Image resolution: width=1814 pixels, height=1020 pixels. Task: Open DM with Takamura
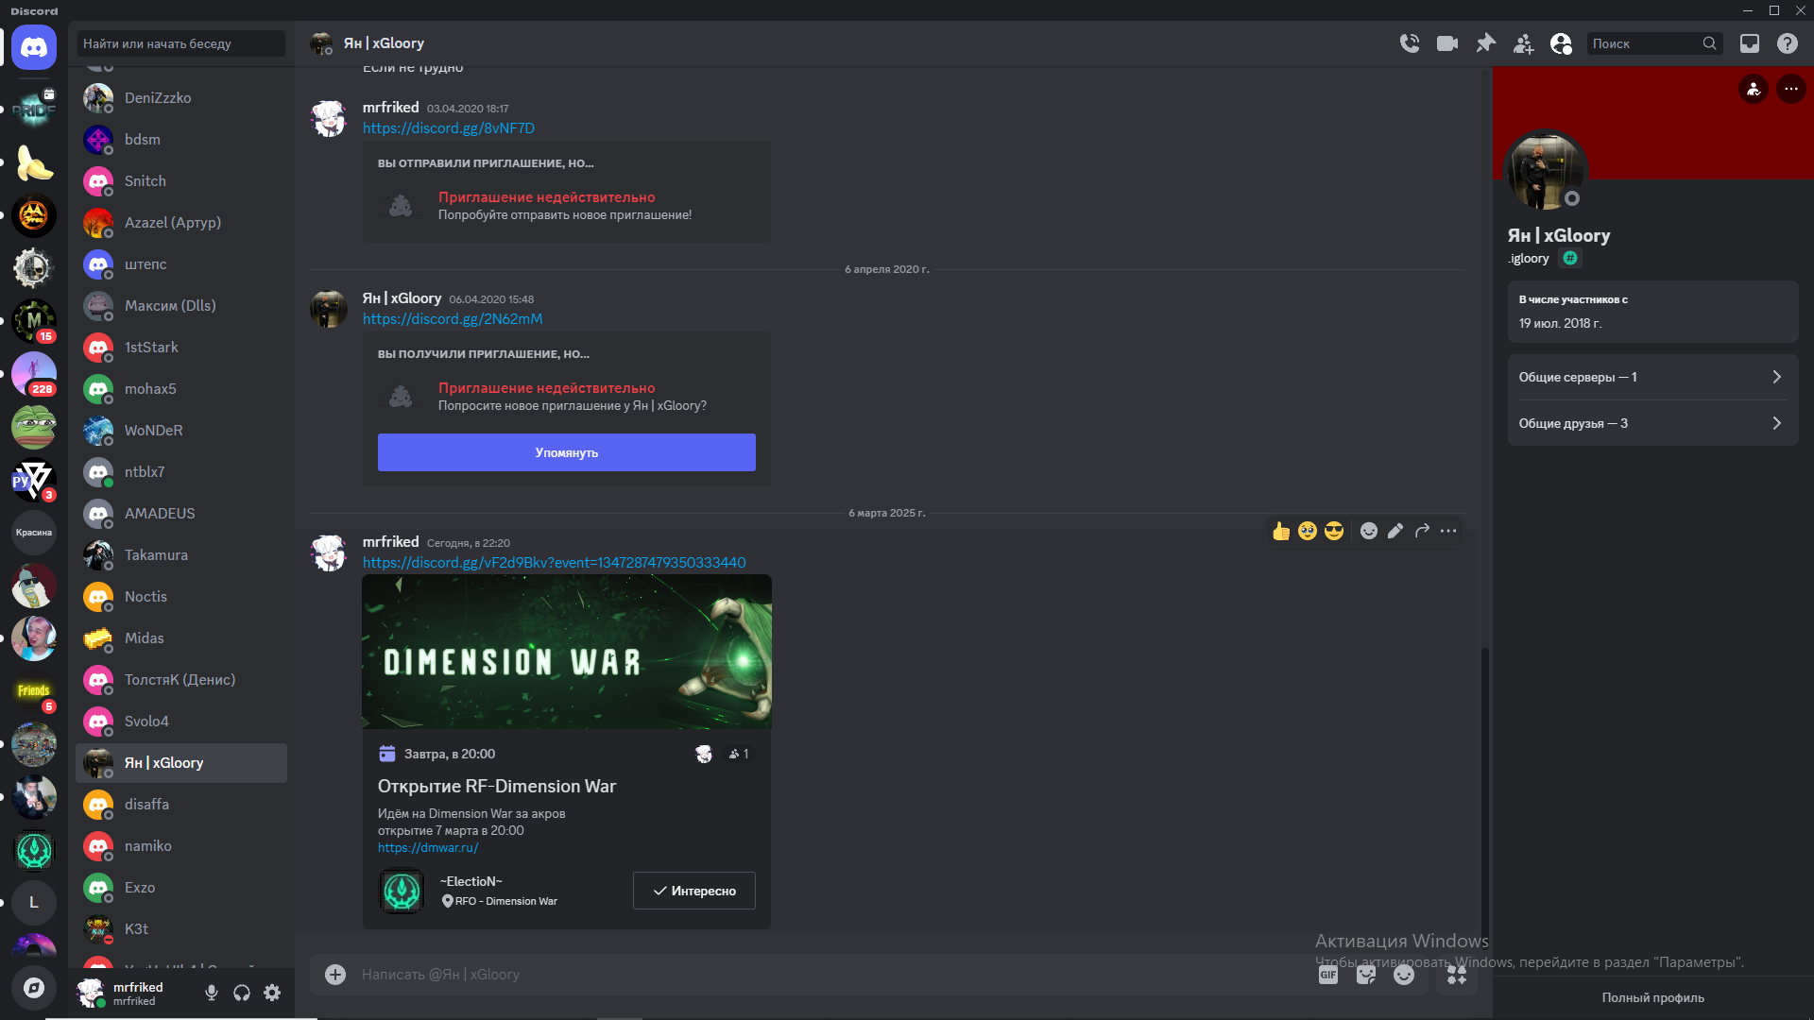click(x=181, y=555)
